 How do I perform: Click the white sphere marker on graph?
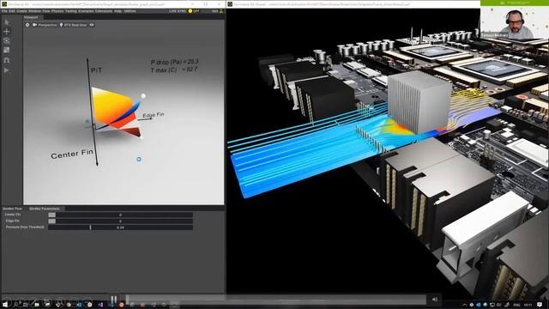pos(143,95)
